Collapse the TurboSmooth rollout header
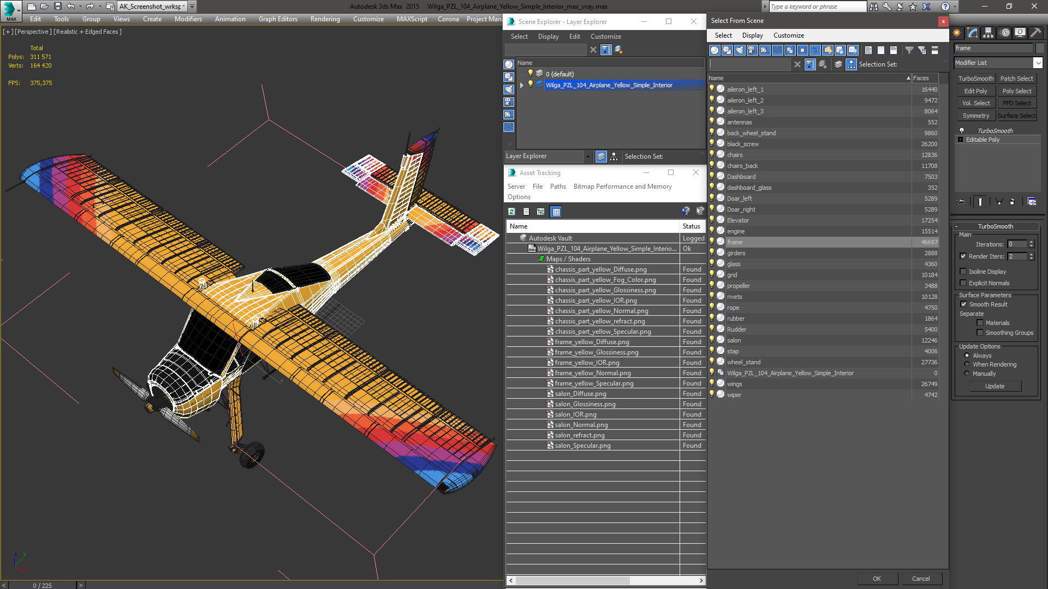 (995, 226)
